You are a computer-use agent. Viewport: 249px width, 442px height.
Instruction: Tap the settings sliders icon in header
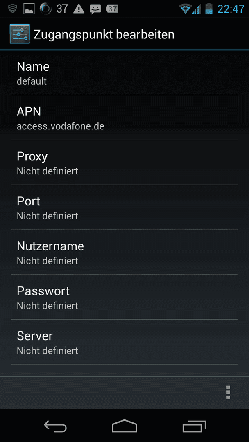click(x=20, y=34)
